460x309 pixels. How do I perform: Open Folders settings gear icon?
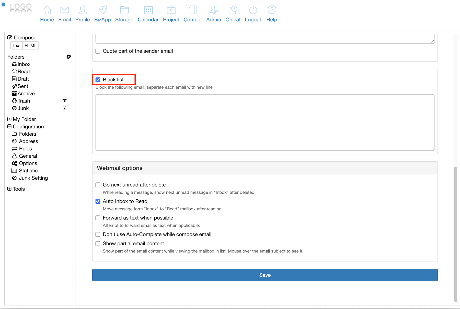pos(69,57)
